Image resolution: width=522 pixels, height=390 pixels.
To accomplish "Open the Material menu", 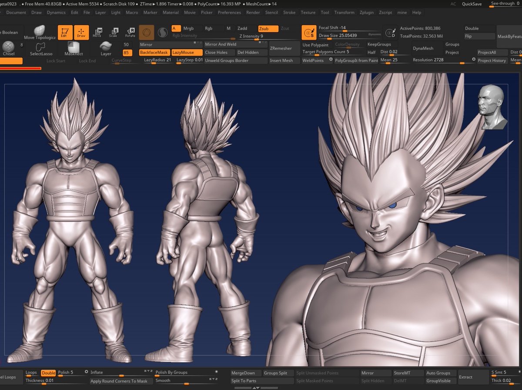I will coord(171,13).
